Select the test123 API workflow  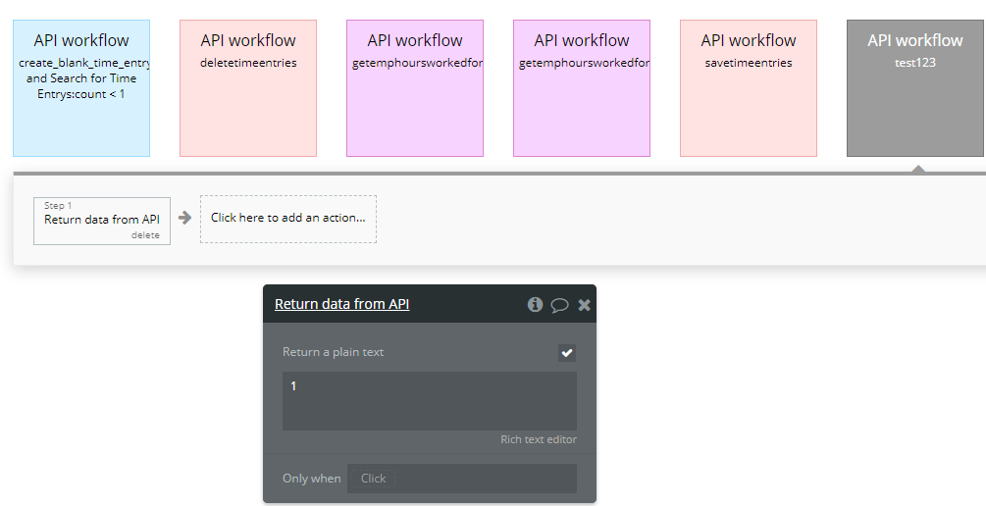(914, 88)
